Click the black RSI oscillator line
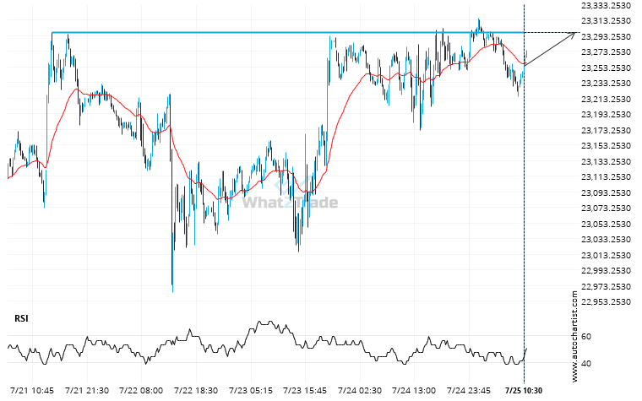Viewport: 642px width, 401px height. tap(266, 343)
